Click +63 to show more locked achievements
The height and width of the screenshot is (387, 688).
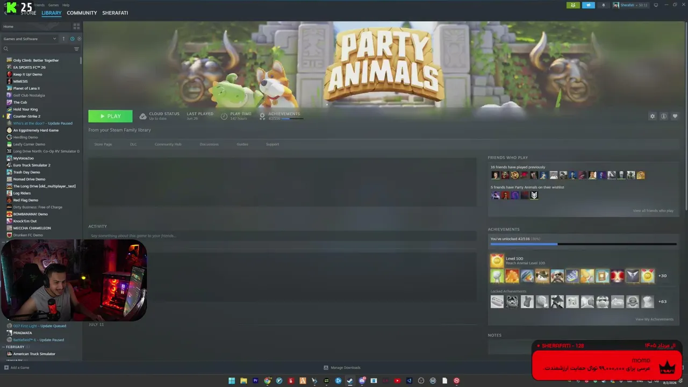pos(662,302)
